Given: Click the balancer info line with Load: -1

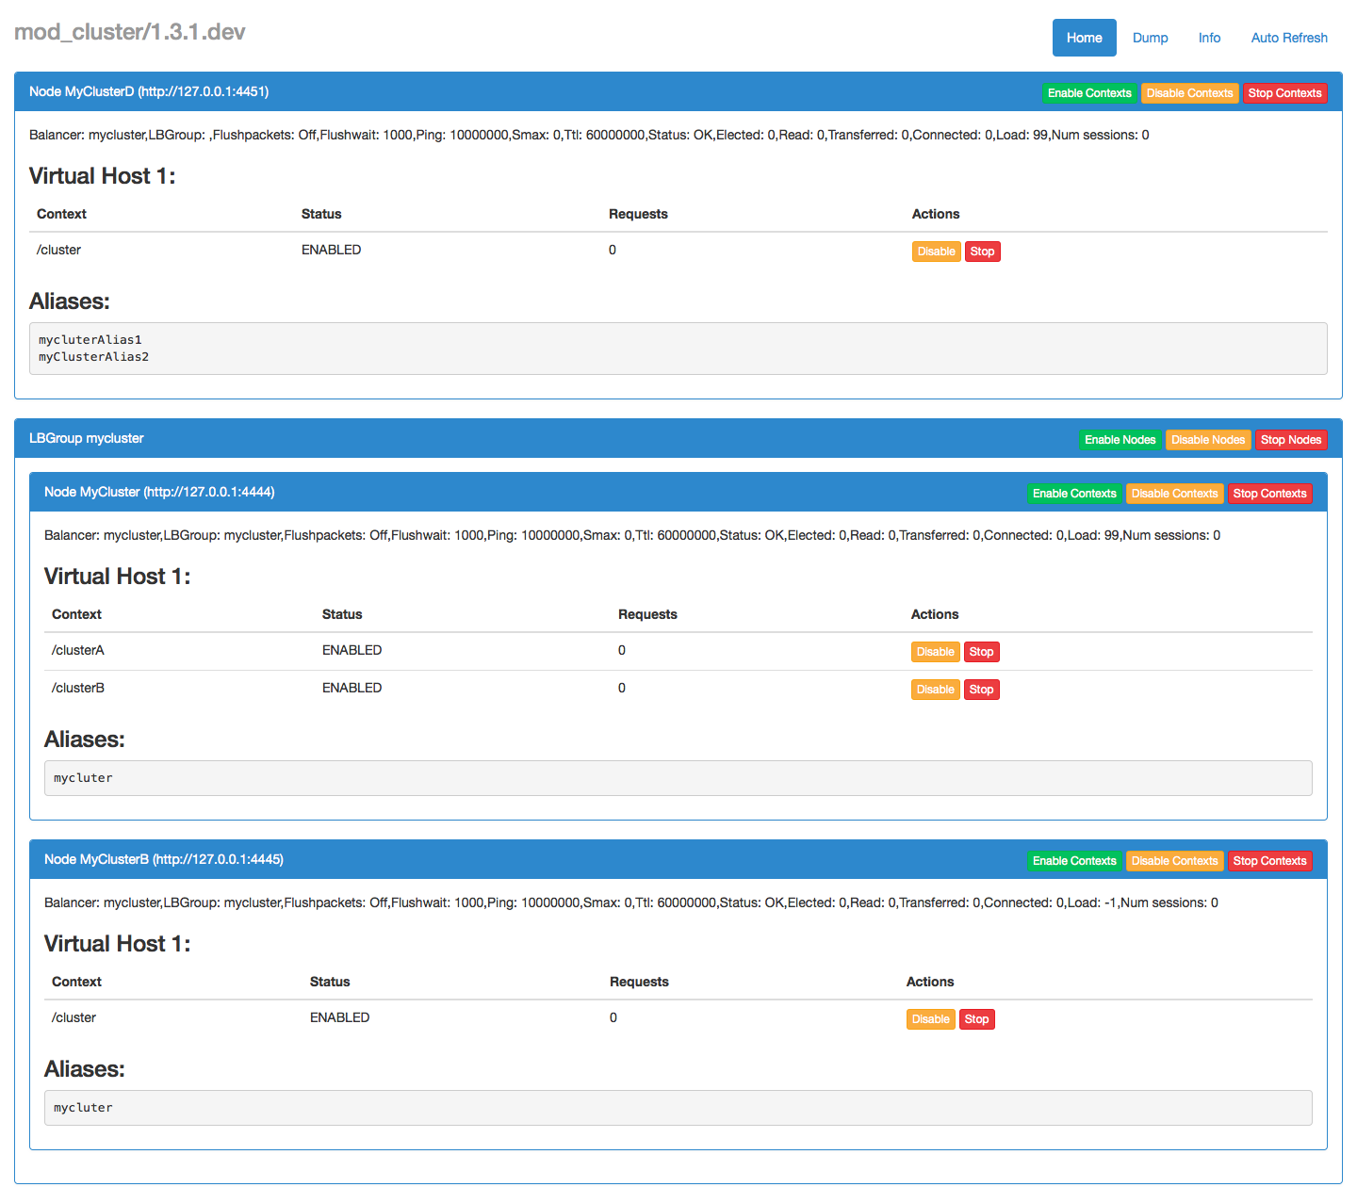Looking at the screenshot, I should pyautogui.click(x=631, y=902).
